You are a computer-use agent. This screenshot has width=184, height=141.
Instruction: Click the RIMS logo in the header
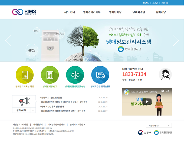click(24, 12)
